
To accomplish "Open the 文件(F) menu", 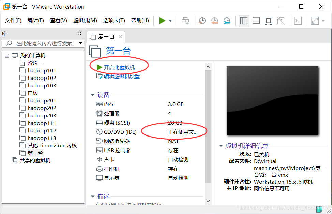I will point(13,20).
